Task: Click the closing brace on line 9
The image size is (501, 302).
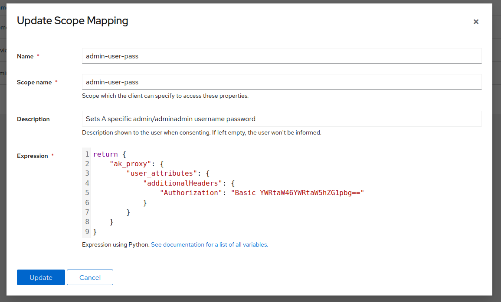Action: 94,231
